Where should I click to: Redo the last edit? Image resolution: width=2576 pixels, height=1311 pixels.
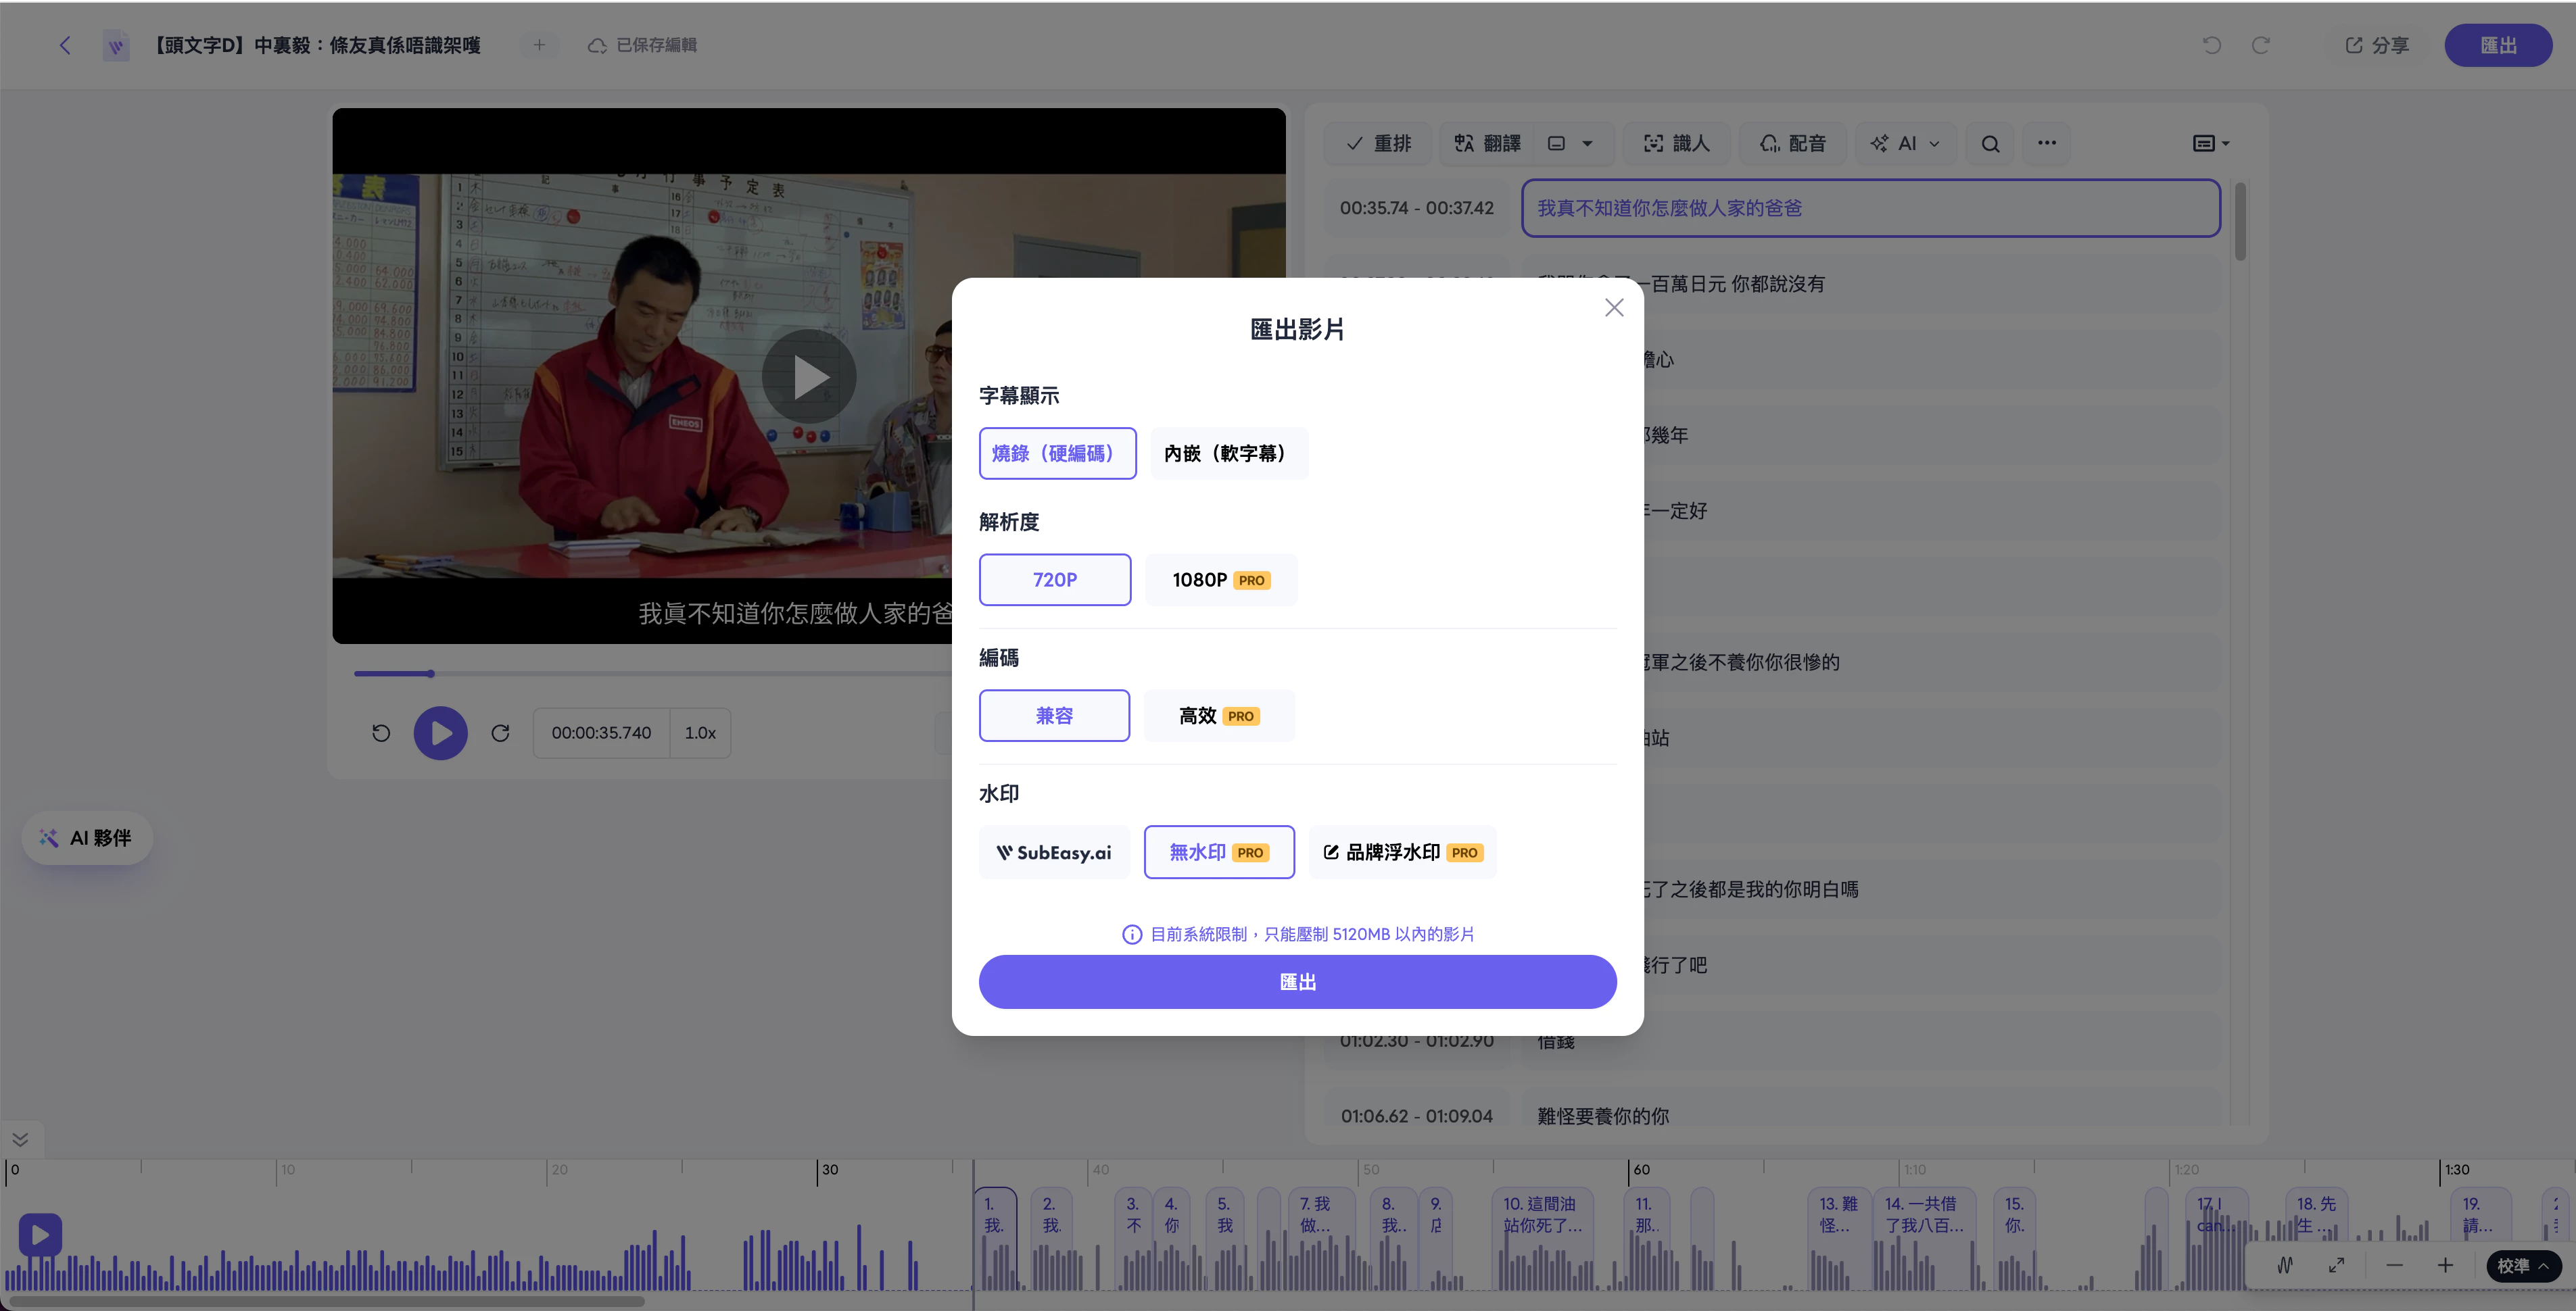coord(2261,45)
